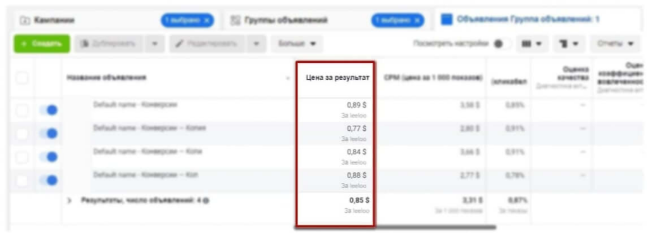This screenshot has width=648, height=233.
Task: Open the ad name ending in Копия
Action: click(149, 128)
